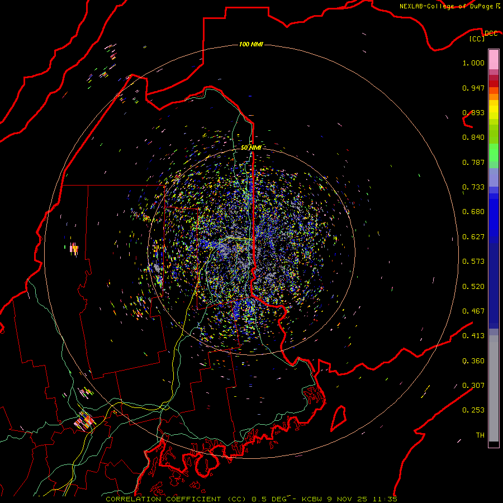Click the 0.467 scale value
The width and height of the screenshot is (503, 503).
tap(473, 311)
